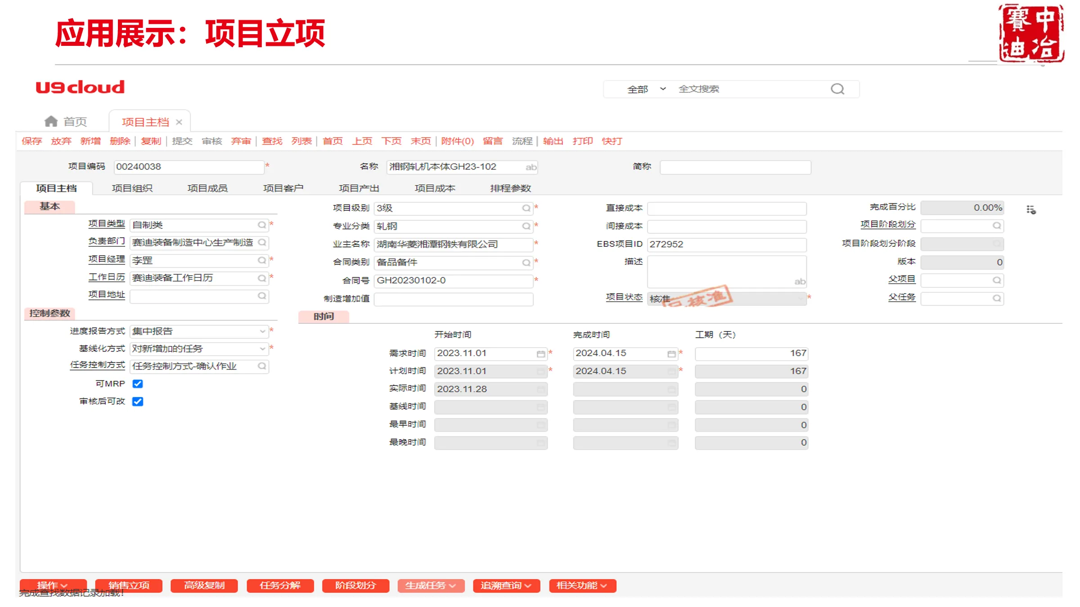Click 删除 in the toolbar
The width and height of the screenshot is (1080, 607).
[120, 141]
